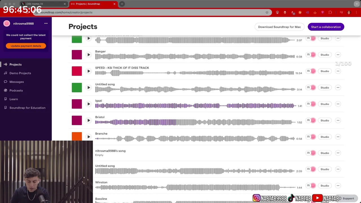Open the Support chat button
361x203 pixels.
[x=346, y=198]
